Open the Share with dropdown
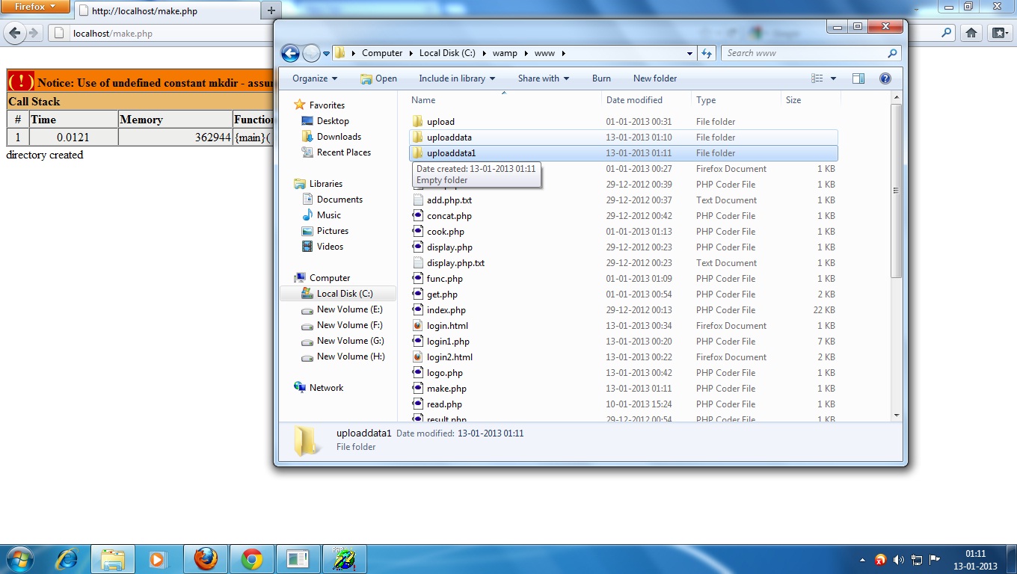Viewport: 1017px width, 574px height. tap(544, 78)
